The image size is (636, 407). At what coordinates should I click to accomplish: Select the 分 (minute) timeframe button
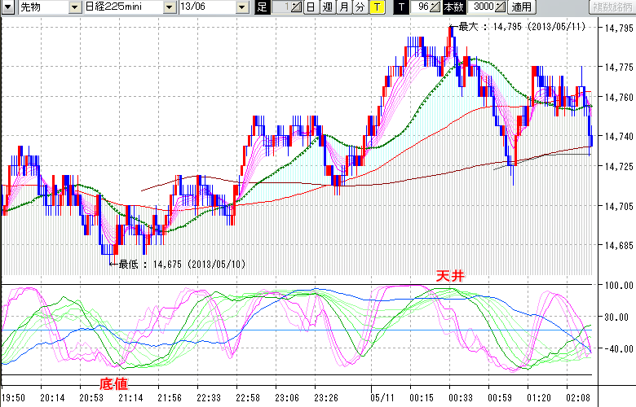click(x=360, y=7)
